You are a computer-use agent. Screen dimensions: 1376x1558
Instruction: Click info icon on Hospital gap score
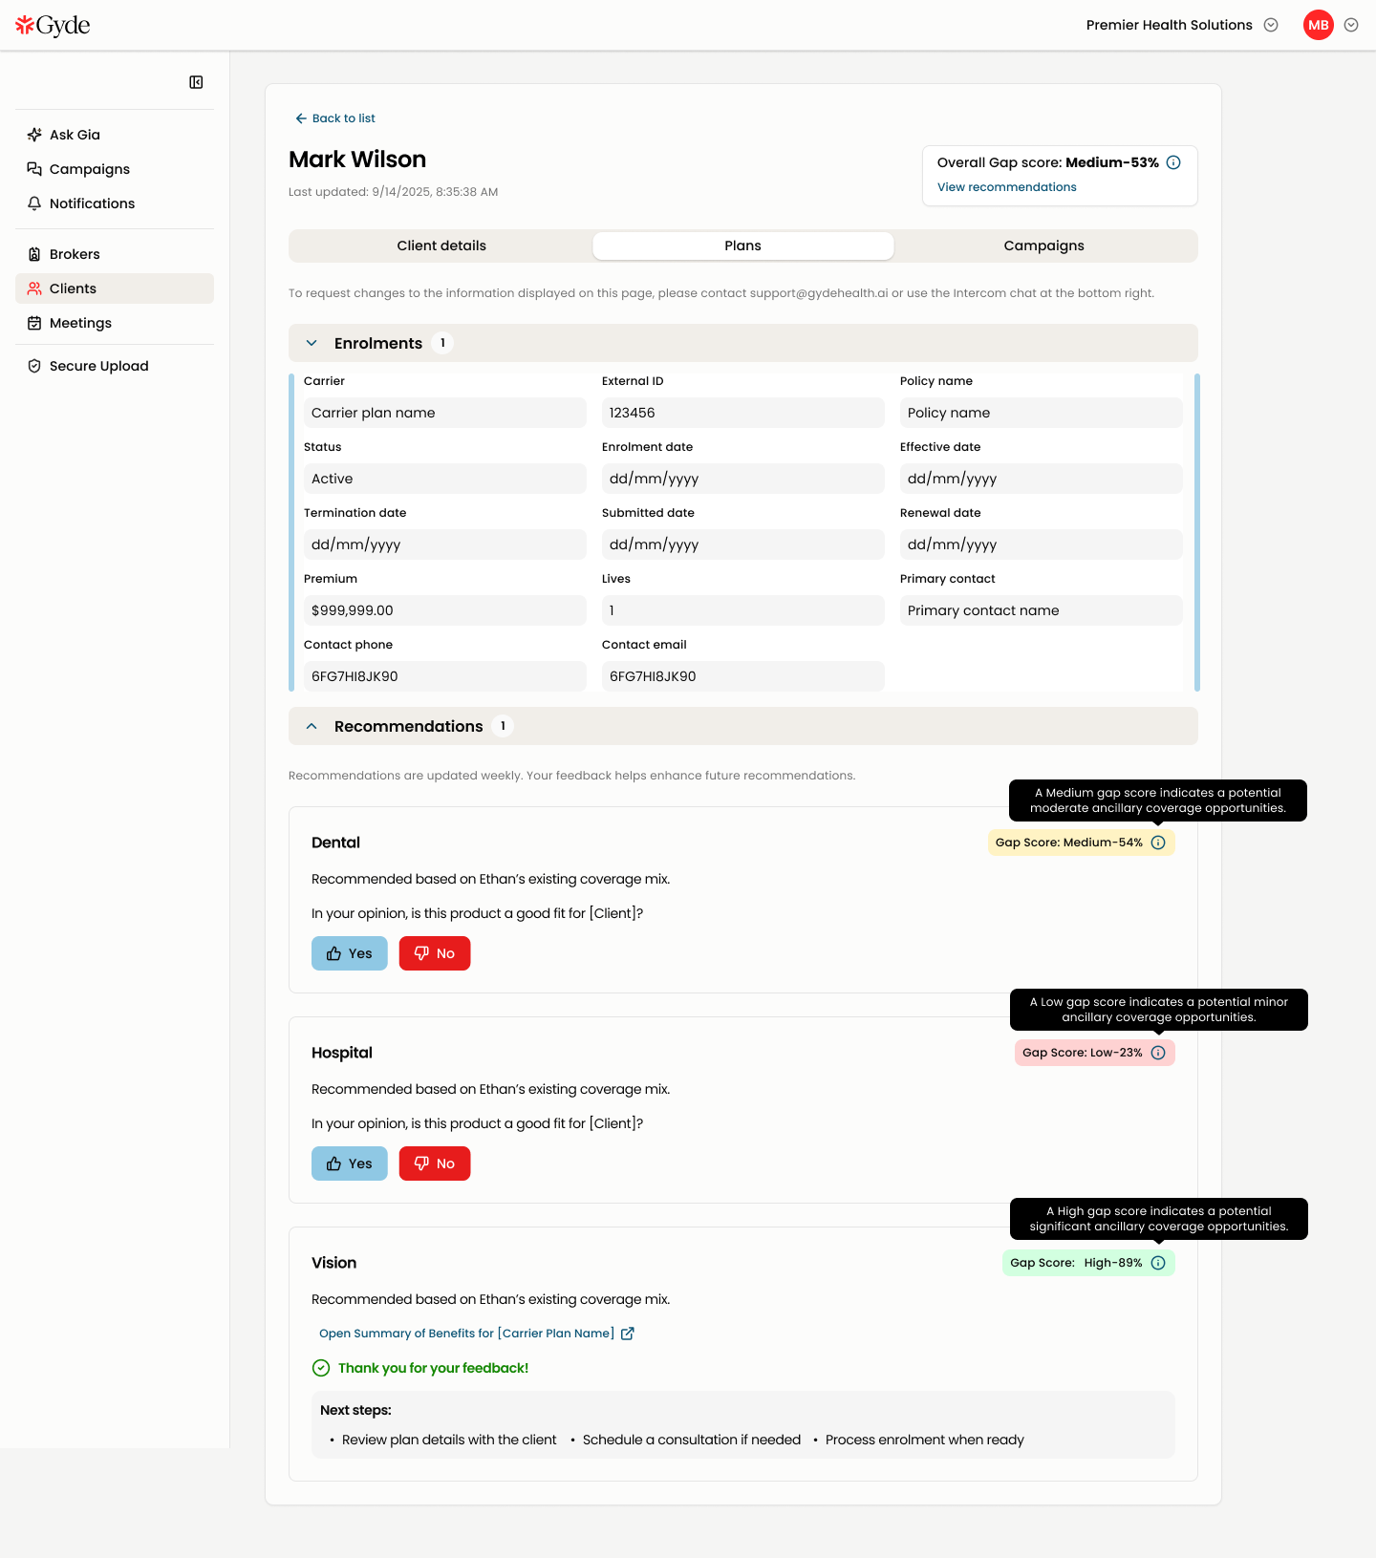click(x=1158, y=1053)
